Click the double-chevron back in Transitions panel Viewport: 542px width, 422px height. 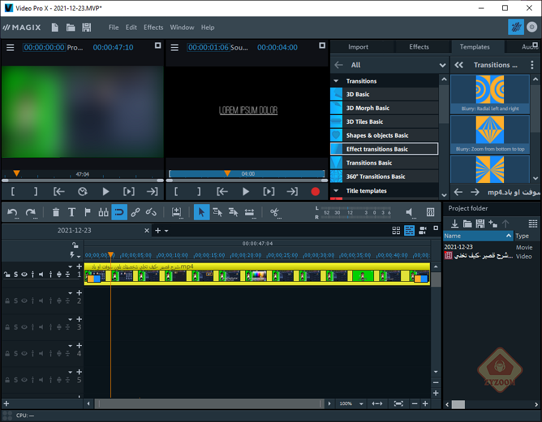point(459,65)
